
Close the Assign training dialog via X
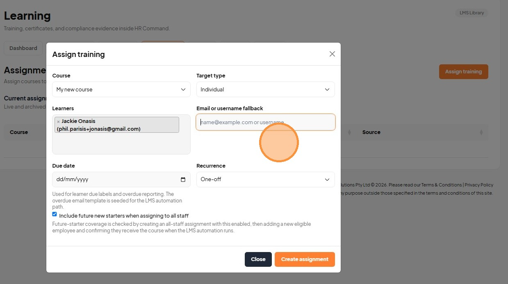(x=332, y=54)
